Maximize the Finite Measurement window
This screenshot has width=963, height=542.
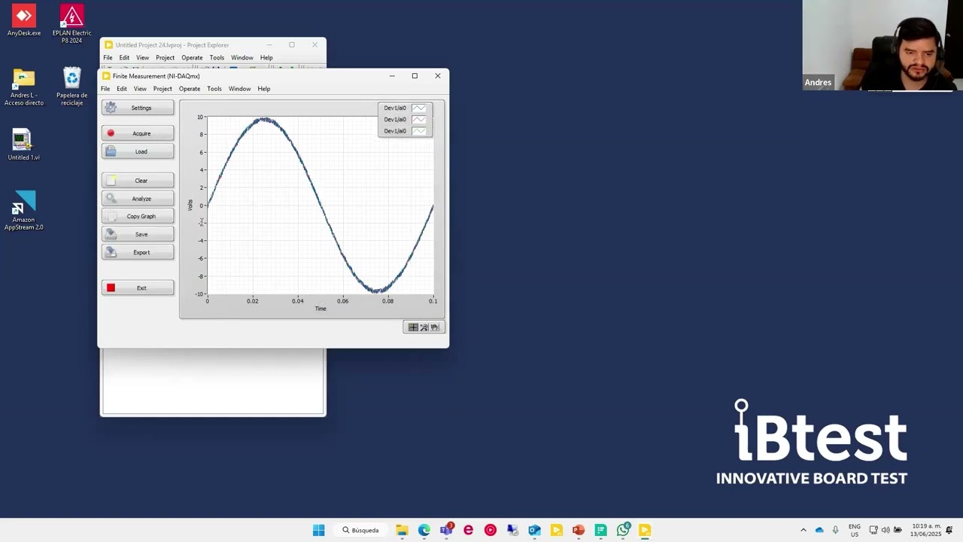[415, 76]
